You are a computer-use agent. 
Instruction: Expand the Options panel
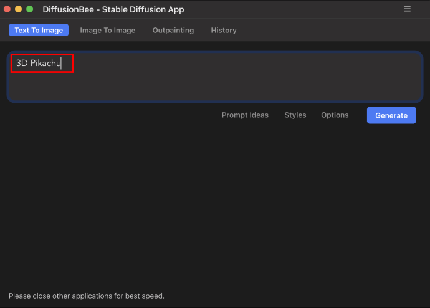coord(335,115)
